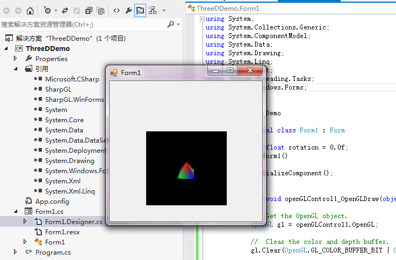
Task: Click the Back navigation arrow in Solution Explorer
Action: coord(6,11)
